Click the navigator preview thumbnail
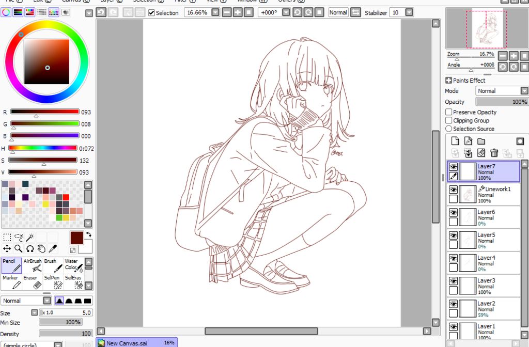 click(488, 28)
